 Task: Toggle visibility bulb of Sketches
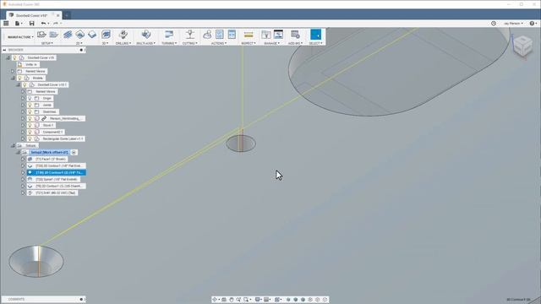click(30, 112)
